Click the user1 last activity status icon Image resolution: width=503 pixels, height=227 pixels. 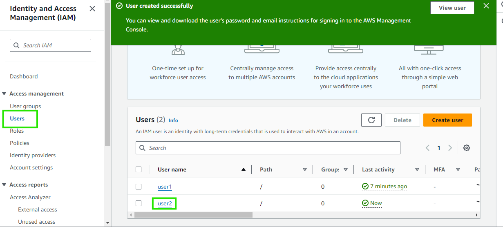[365, 186]
